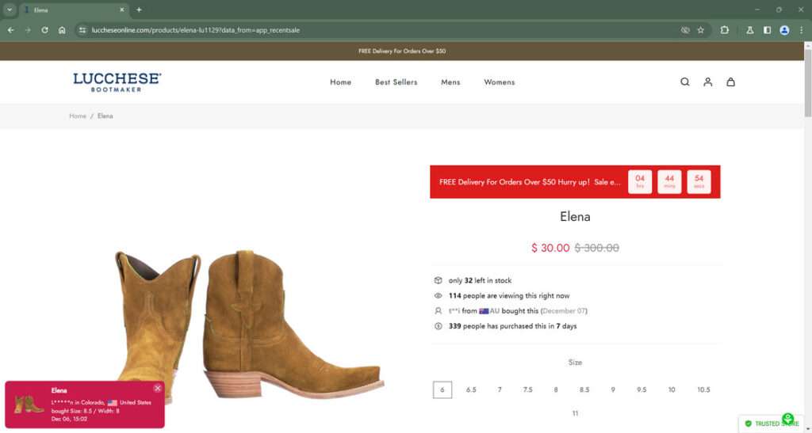Click the $ 30.00 sale price
This screenshot has width=812, height=433.
click(550, 248)
